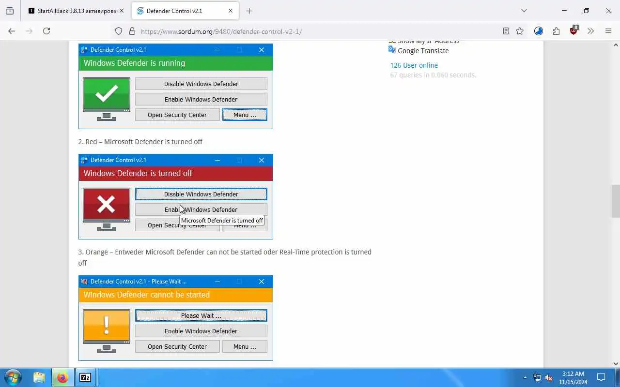This screenshot has width=620, height=387.
Task: Click the page scrollbar down arrow
Action: tap(616, 363)
